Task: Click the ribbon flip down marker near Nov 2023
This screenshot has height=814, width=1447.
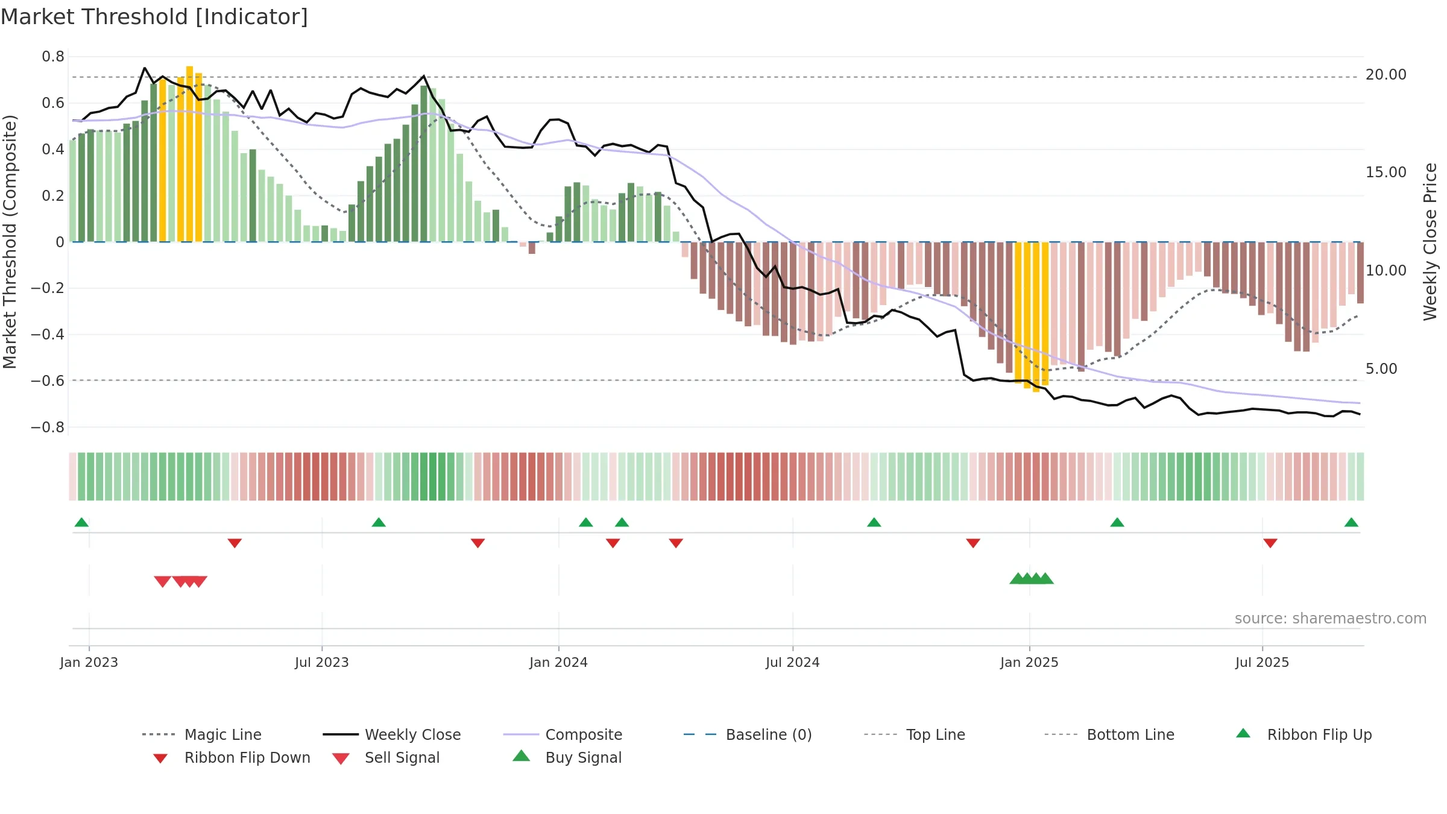Action: (x=478, y=543)
